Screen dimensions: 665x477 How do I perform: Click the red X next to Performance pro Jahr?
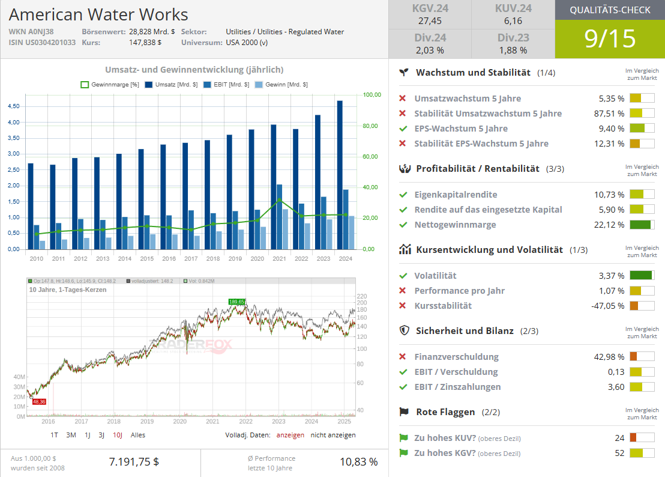click(x=403, y=291)
